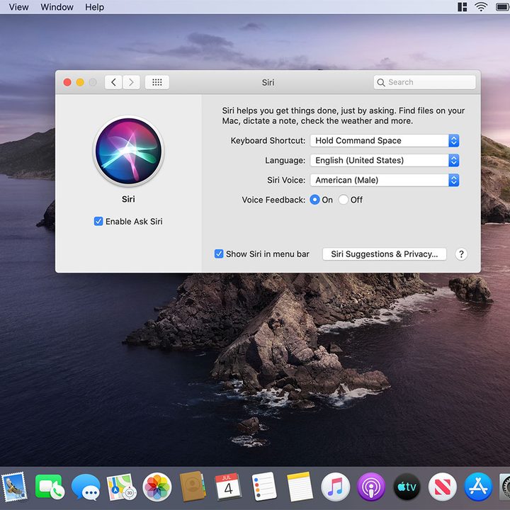The image size is (510, 510).
Task: Uncheck Show Siri in menu bar
Action: [219, 254]
